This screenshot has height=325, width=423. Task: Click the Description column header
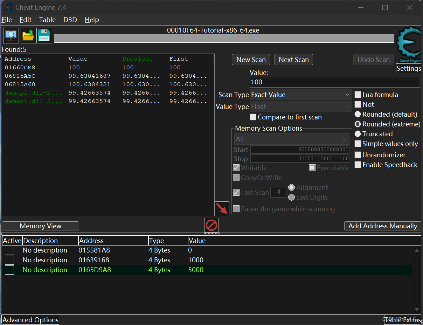50,241
